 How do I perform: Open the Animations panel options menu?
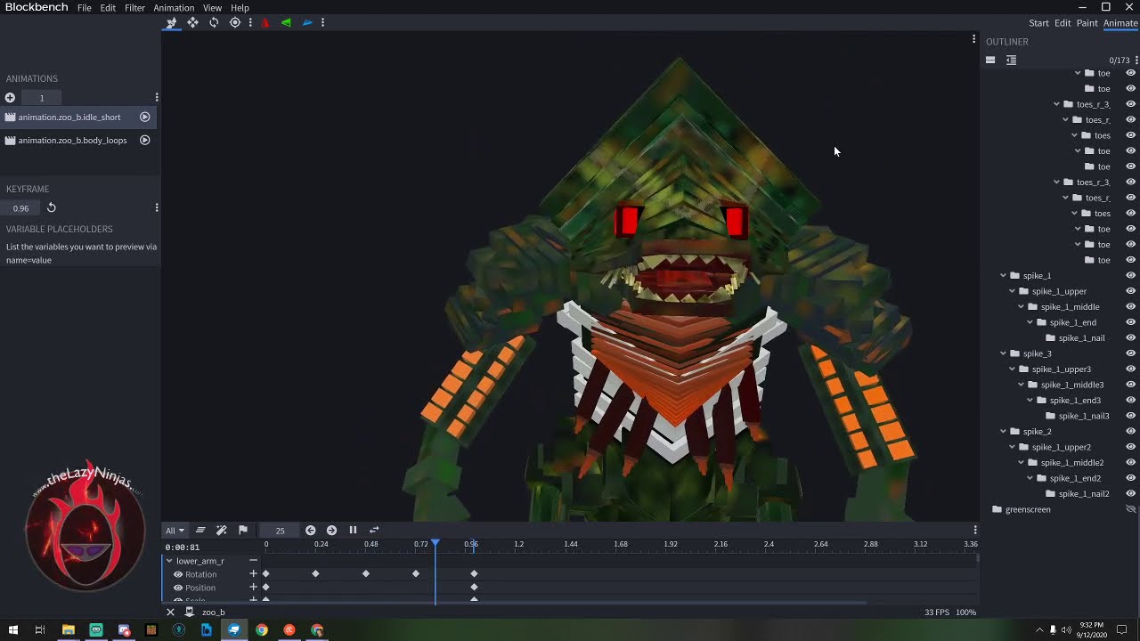157,97
